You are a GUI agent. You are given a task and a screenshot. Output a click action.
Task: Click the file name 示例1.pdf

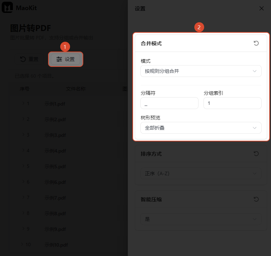click(x=55, y=104)
